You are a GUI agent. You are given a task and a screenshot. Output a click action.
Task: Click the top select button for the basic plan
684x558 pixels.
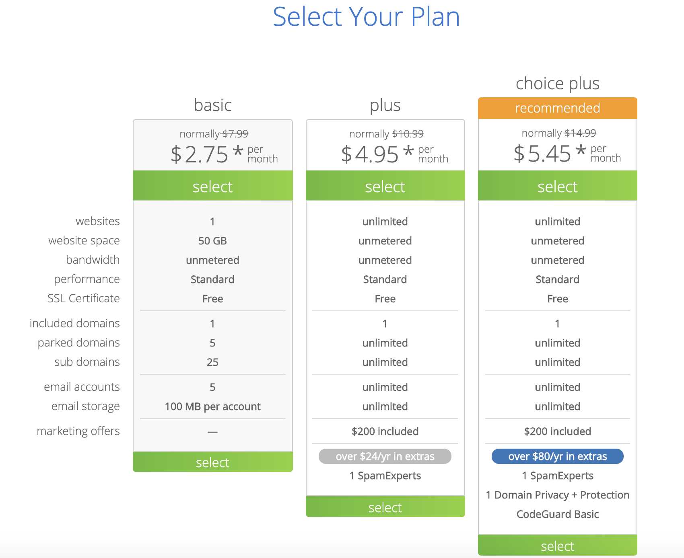[x=212, y=186]
